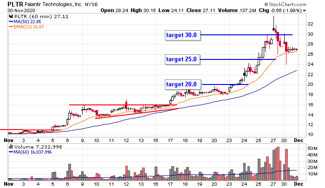Click the High 30.15 value
325x188 pixels.
click(x=143, y=10)
